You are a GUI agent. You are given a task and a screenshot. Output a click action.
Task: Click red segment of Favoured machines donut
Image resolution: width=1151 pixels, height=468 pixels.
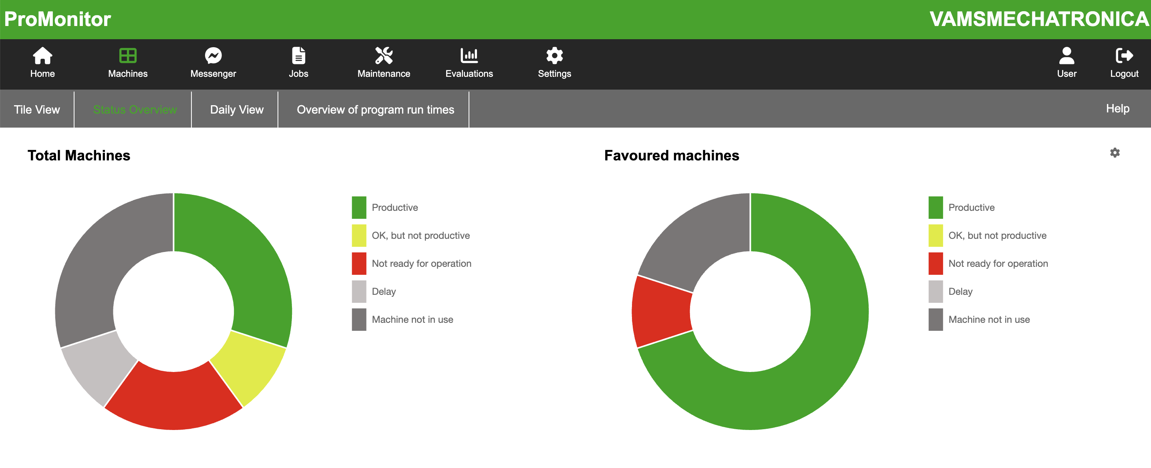[x=662, y=312]
